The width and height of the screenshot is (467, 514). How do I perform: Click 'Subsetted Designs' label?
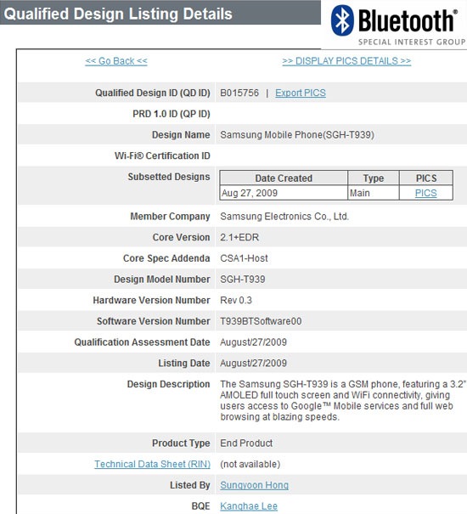tap(169, 177)
